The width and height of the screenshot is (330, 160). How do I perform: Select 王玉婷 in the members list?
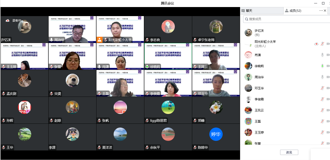point(259,132)
